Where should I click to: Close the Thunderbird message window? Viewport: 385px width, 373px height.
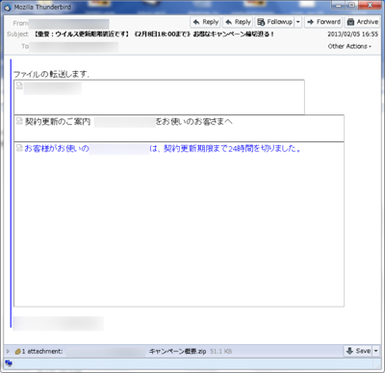click(370, 5)
